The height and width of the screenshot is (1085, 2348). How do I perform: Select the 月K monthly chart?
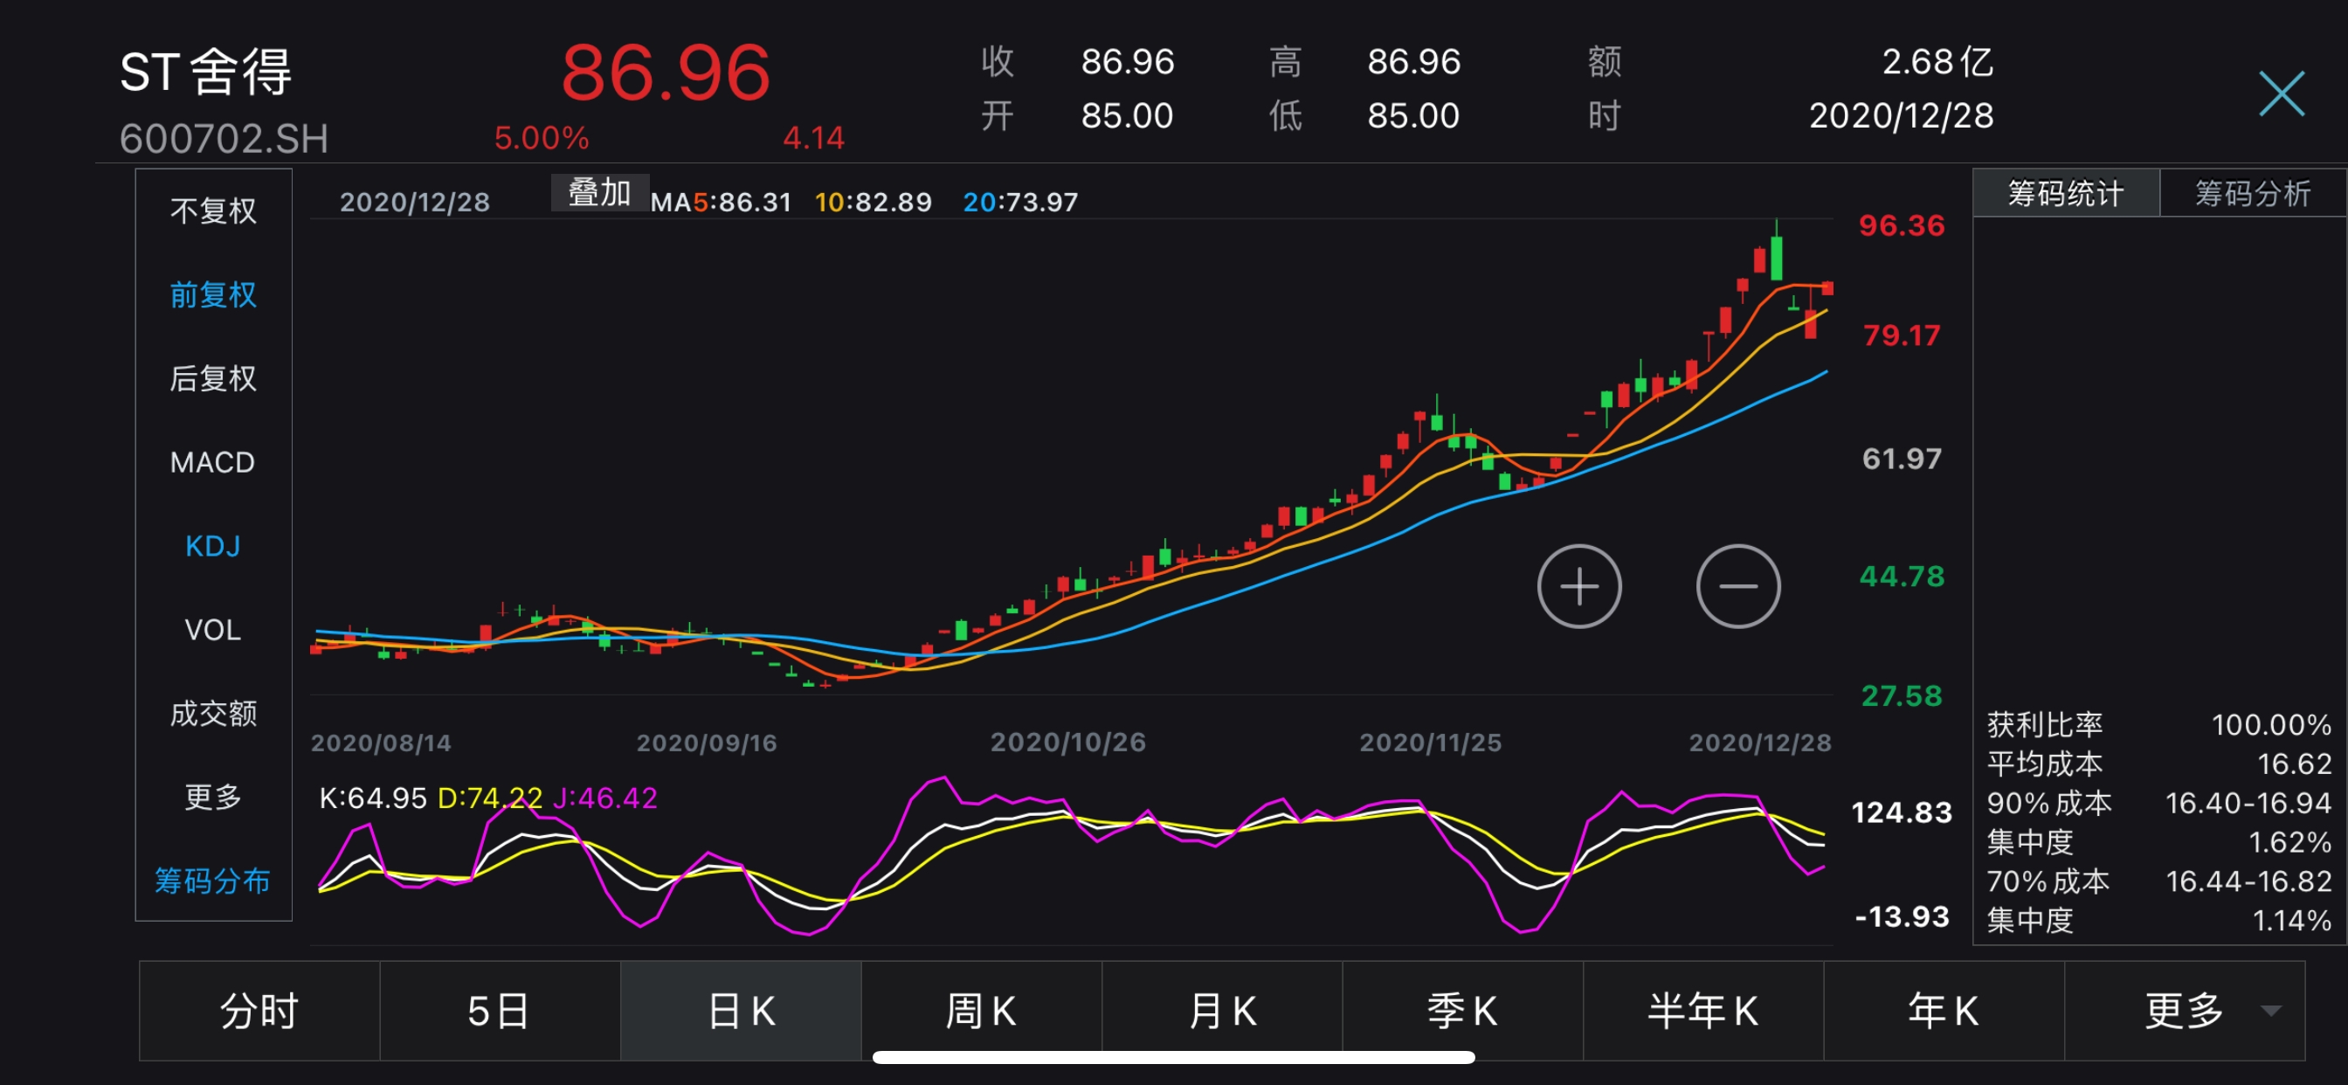[1221, 1010]
